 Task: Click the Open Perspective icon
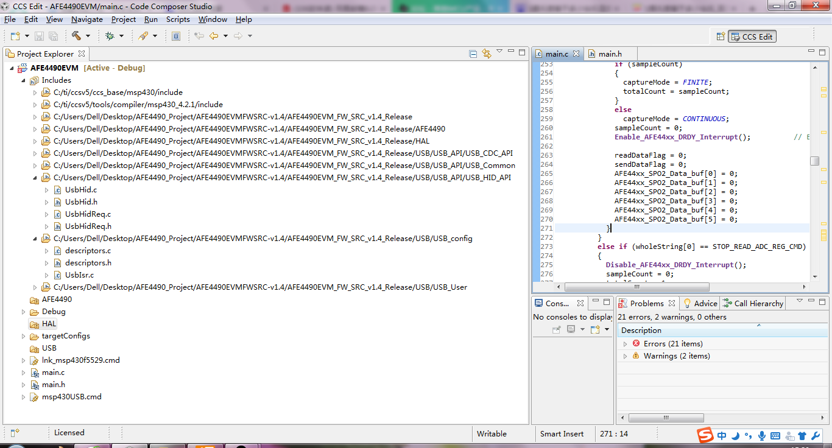pyautogui.click(x=721, y=37)
